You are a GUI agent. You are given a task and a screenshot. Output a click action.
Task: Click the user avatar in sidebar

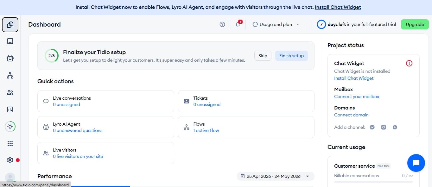(x=10, y=178)
